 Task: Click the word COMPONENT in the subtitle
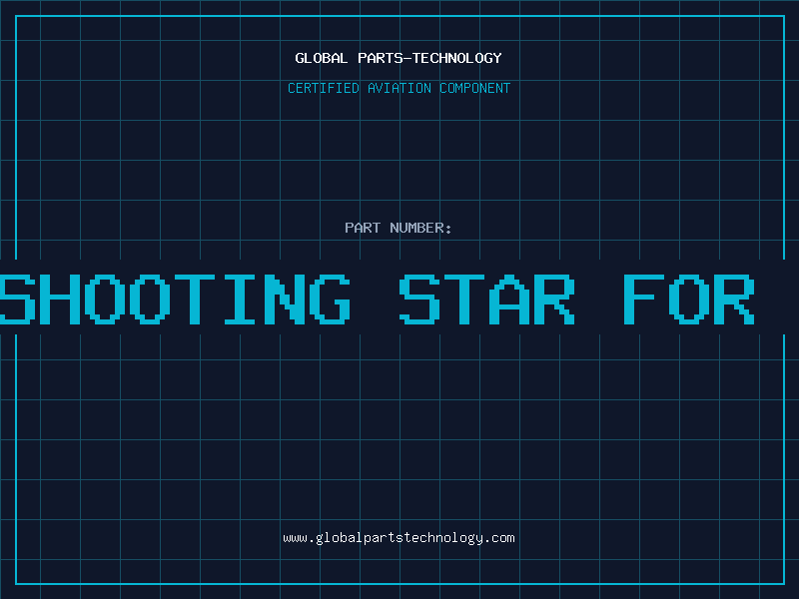click(474, 88)
